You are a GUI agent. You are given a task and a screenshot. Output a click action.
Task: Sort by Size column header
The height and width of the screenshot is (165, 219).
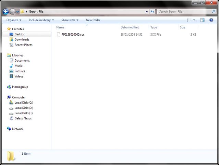[x=182, y=27]
